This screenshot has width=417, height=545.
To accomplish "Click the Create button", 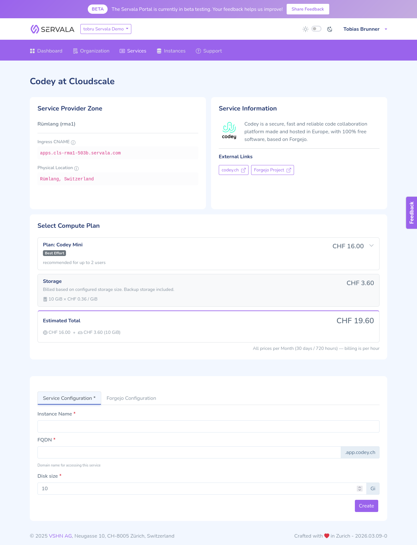I will point(366,506).
